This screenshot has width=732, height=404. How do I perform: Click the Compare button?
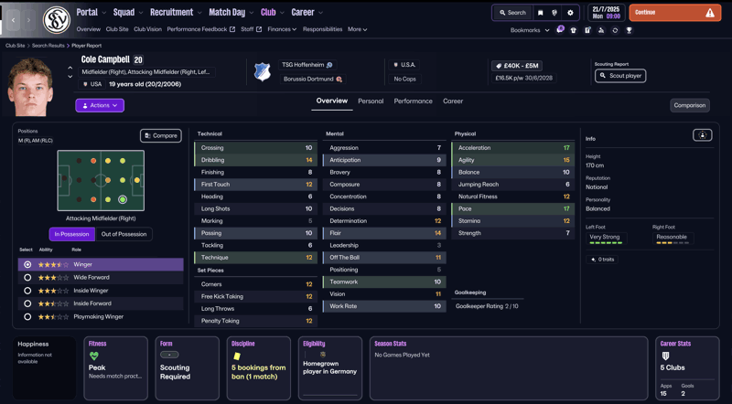pyautogui.click(x=161, y=136)
